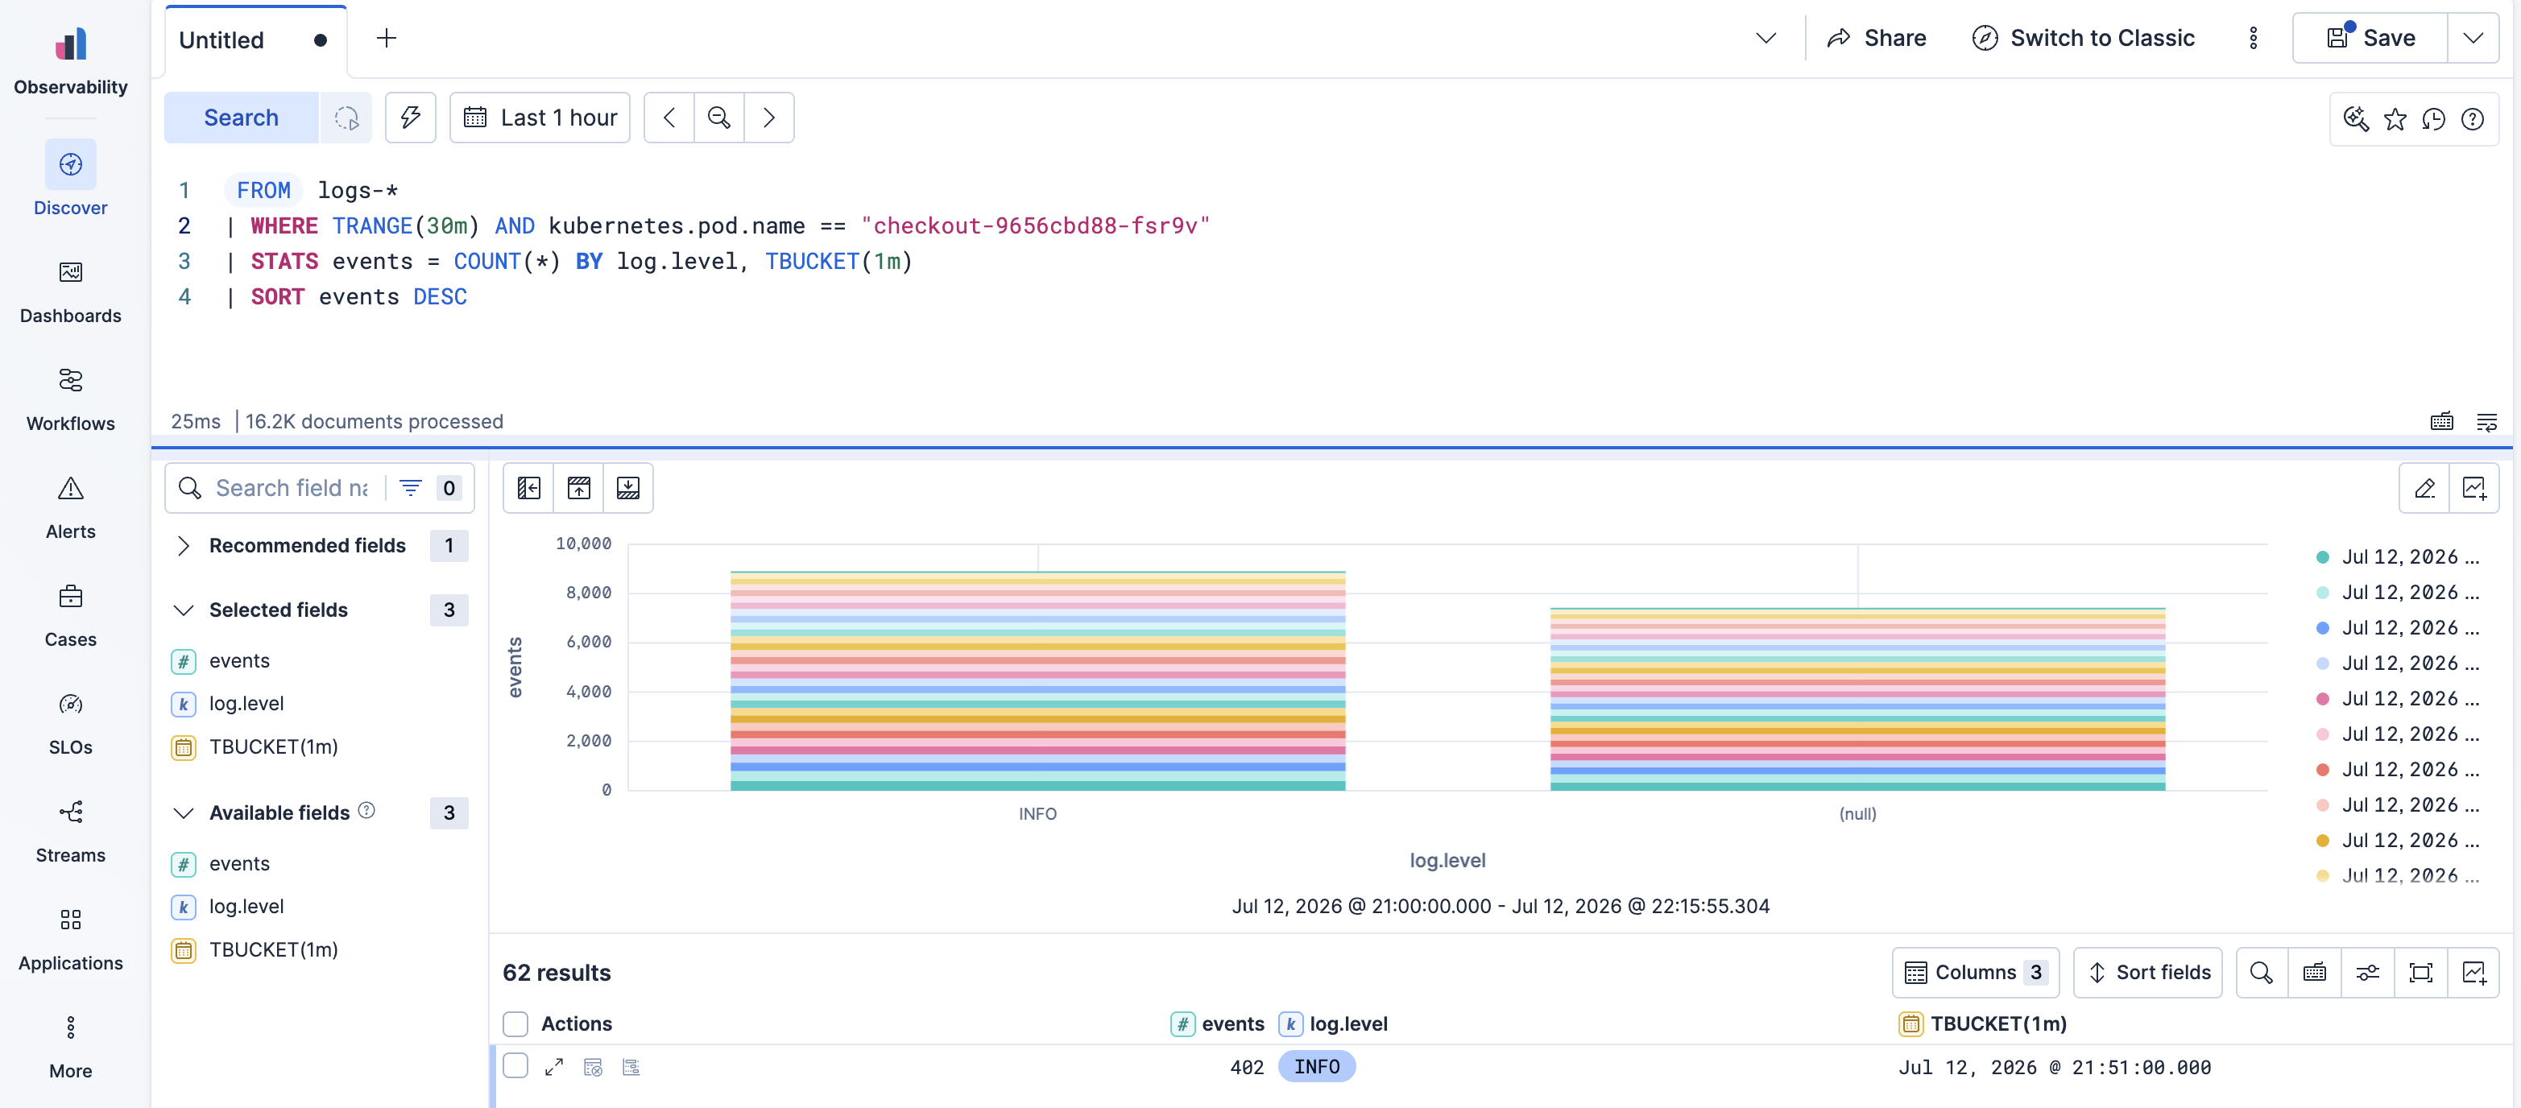Click the hide chart icon above the chart
2521x1108 pixels.
578,487
